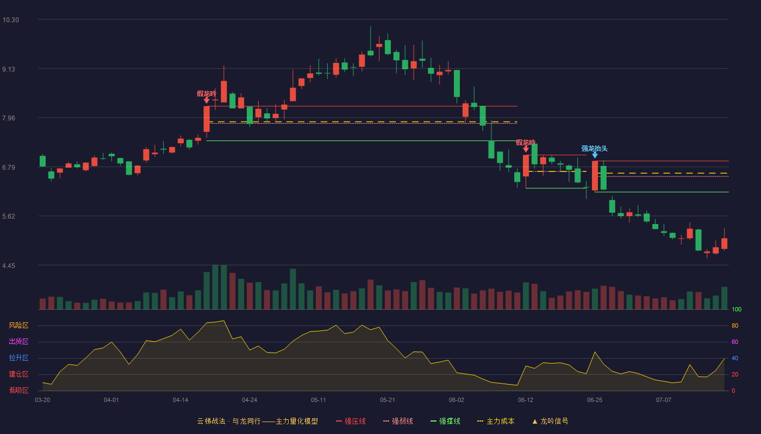Click the 低吸区 zone label
761x434 pixels.
point(18,390)
